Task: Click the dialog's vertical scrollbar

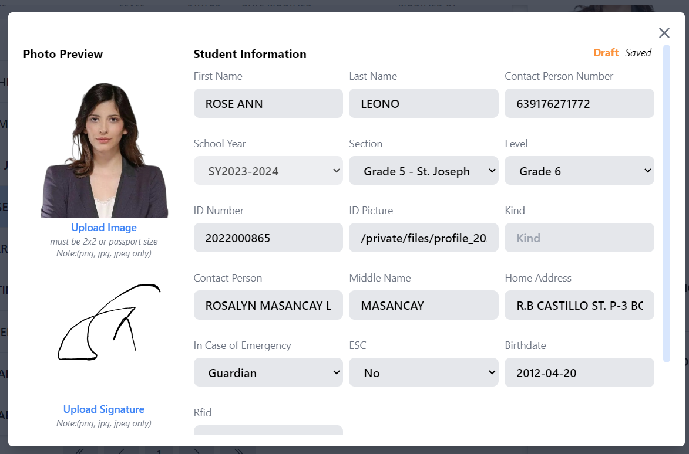Action: tap(666, 203)
